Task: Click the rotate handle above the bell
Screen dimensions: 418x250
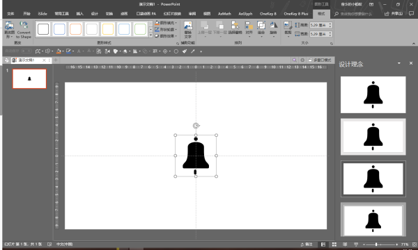Action: 196,126
